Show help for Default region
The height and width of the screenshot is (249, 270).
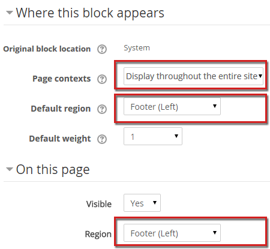(x=102, y=109)
